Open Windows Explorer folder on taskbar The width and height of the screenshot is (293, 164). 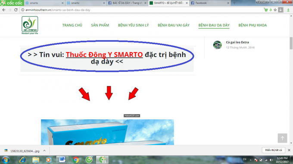pyautogui.click(x=36, y=160)
